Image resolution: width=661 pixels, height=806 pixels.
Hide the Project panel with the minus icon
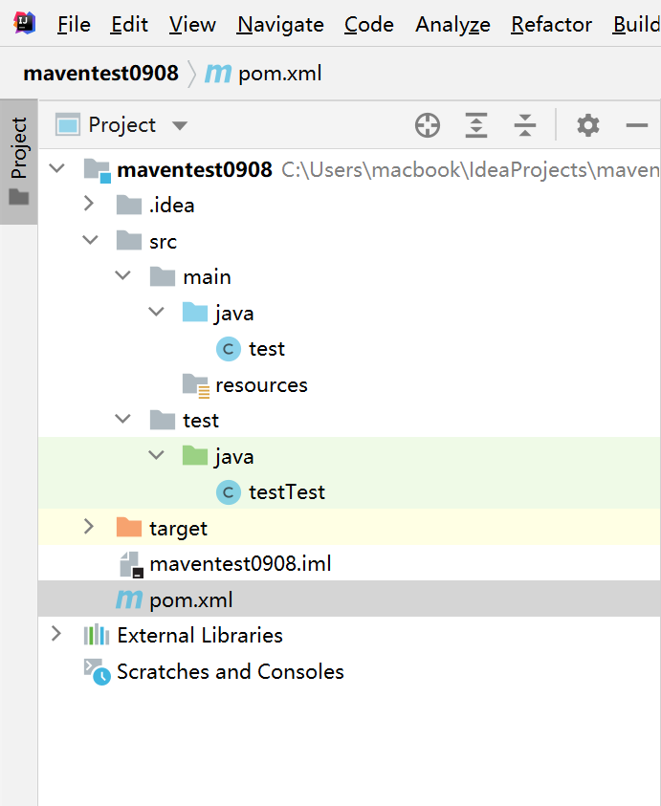pyautogui.click(x=636, y=125)
